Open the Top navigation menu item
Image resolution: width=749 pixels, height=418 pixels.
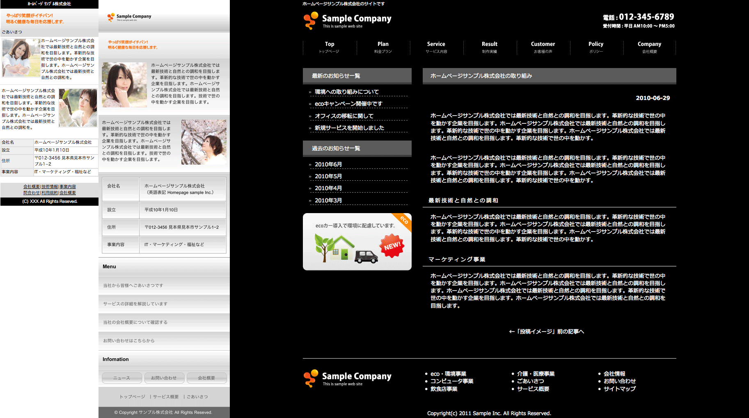pos(330,47)
